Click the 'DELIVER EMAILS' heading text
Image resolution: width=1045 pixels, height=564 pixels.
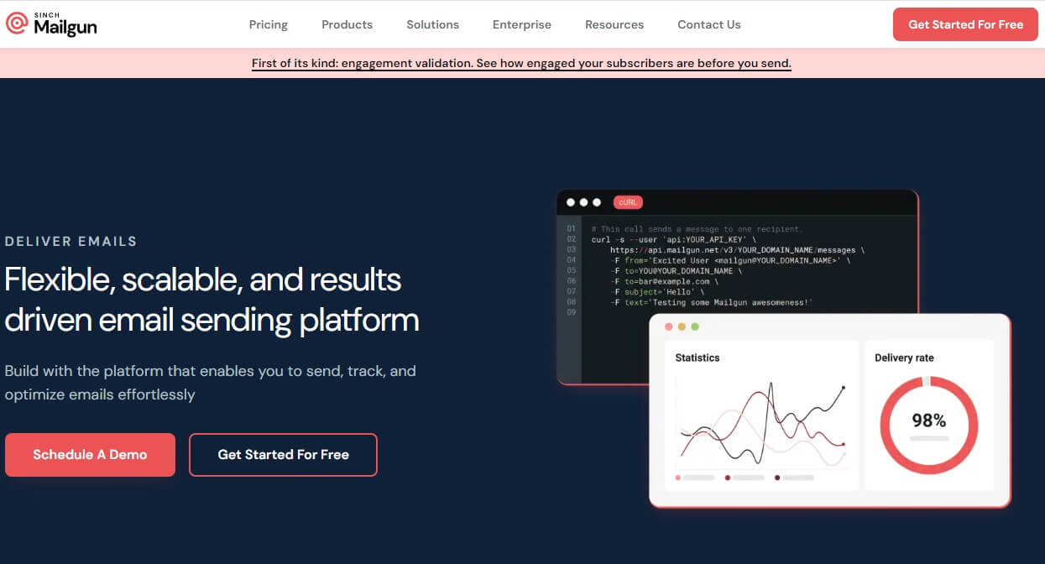tap(71, 241)
